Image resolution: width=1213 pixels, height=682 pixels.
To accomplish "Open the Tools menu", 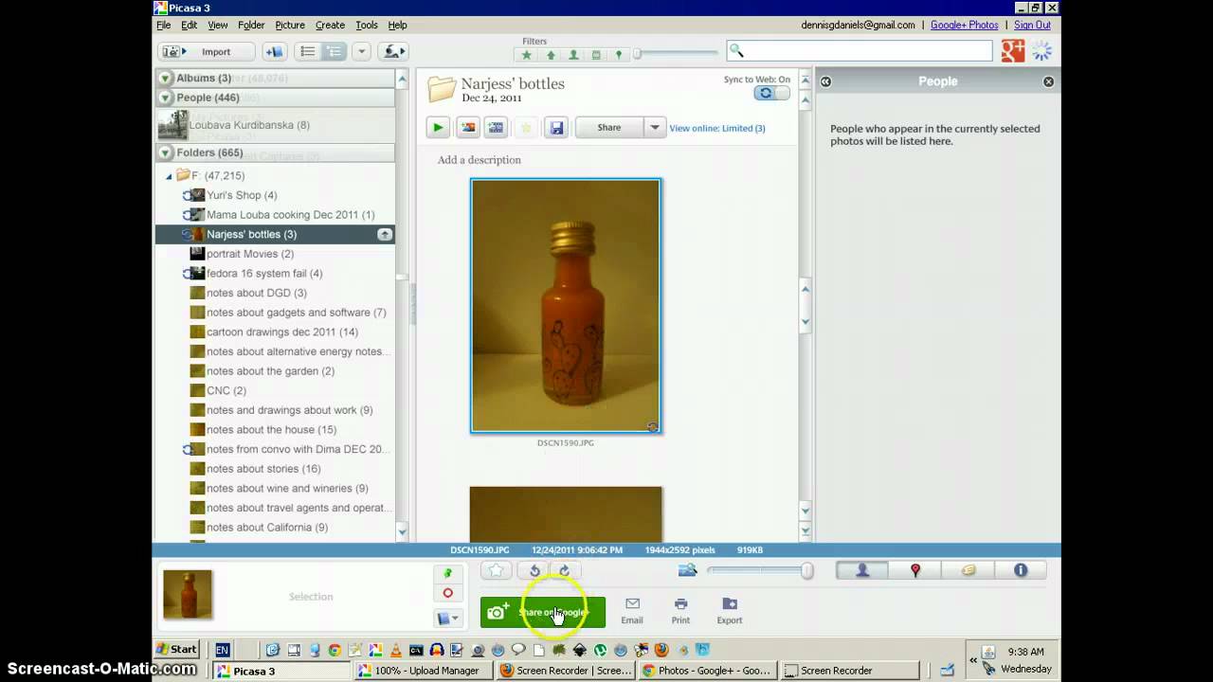I will (x=367, y=26).
